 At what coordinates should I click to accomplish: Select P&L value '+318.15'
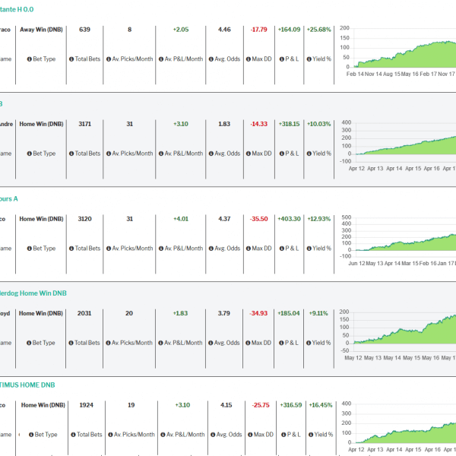click(x=289, y=124)
